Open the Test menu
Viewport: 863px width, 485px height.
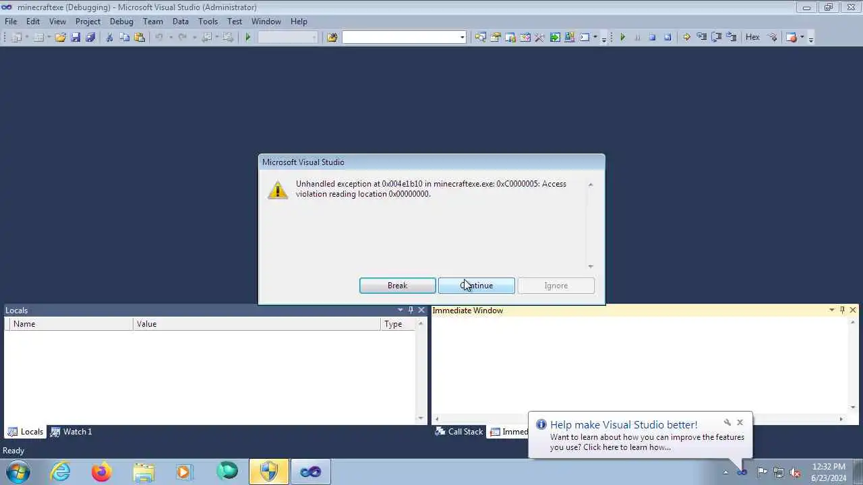pos(235,22)
